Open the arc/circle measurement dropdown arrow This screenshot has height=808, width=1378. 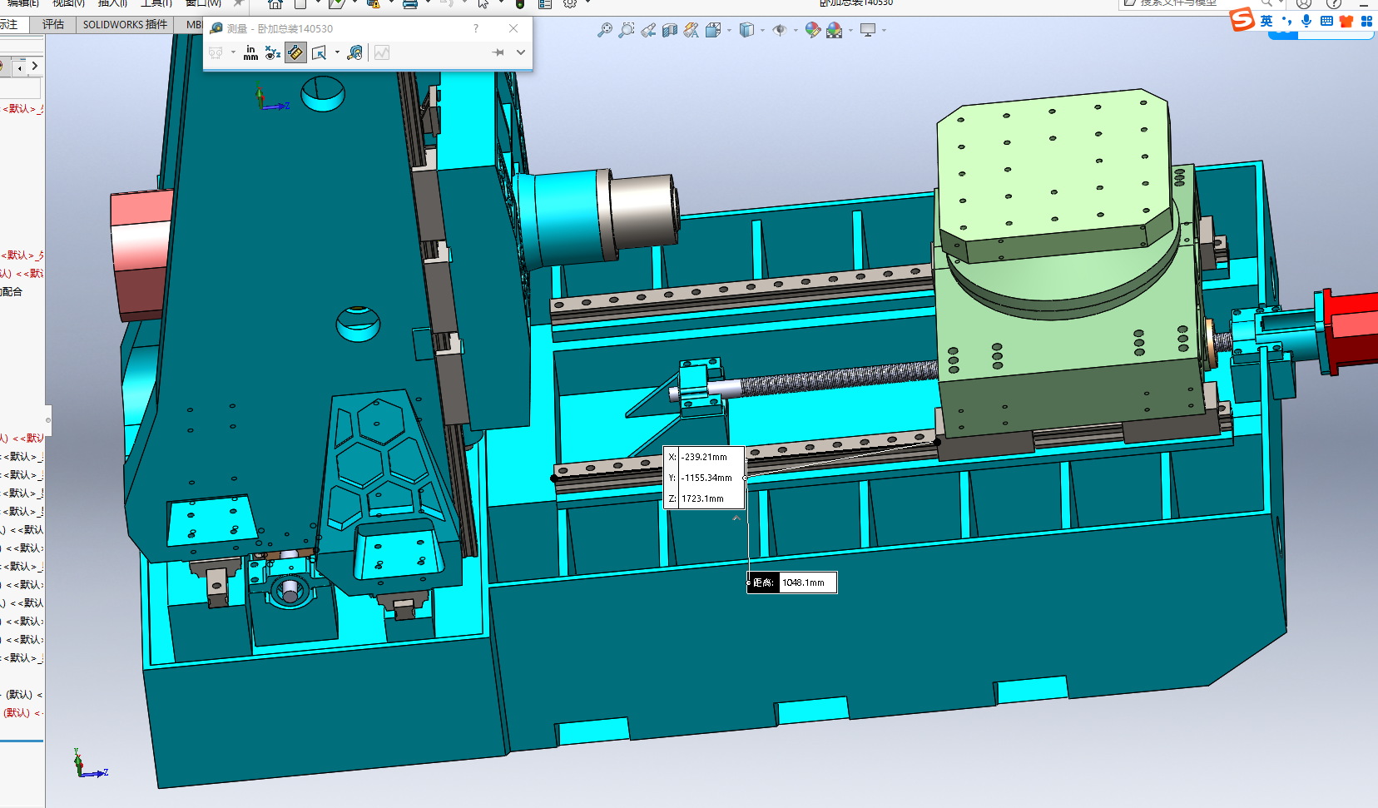(x=233, y=52)
